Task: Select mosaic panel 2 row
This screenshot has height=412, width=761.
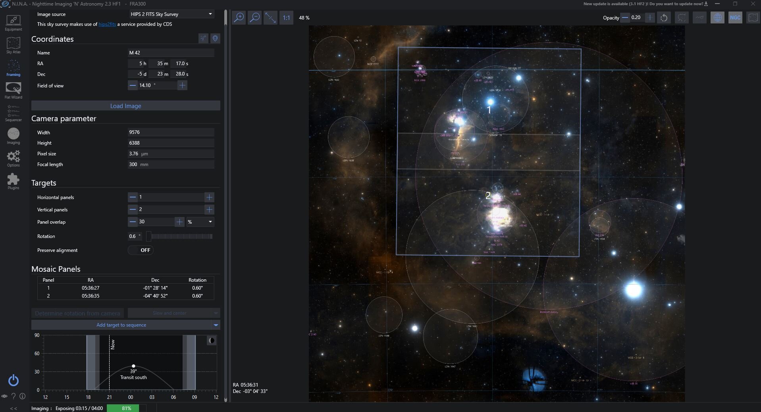Action: tap(125, 296)
